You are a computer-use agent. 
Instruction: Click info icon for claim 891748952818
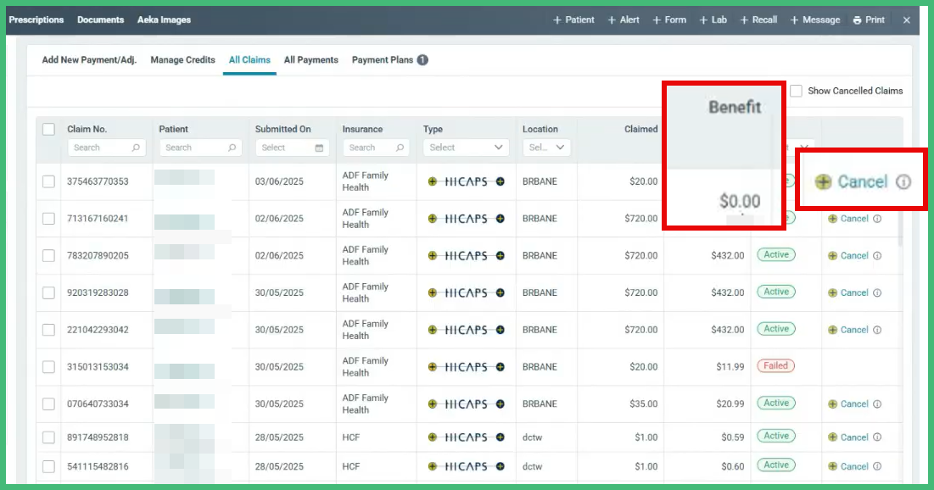coord(877,437)
